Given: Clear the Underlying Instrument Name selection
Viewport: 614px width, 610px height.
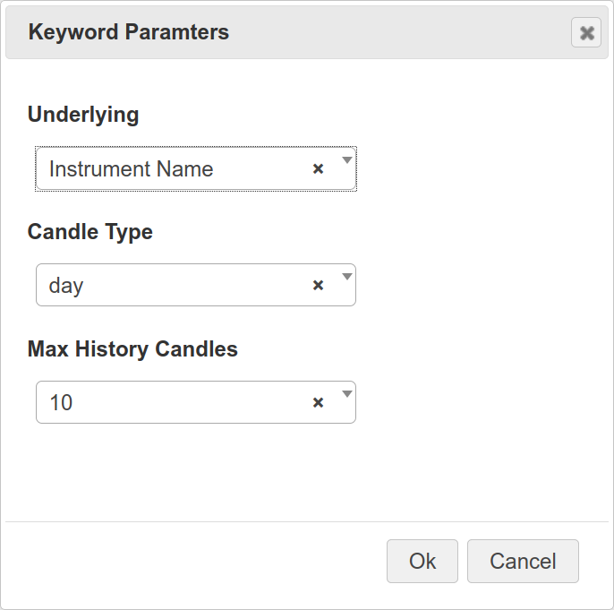Looking at the screenshot, I should tap(318, 169).
